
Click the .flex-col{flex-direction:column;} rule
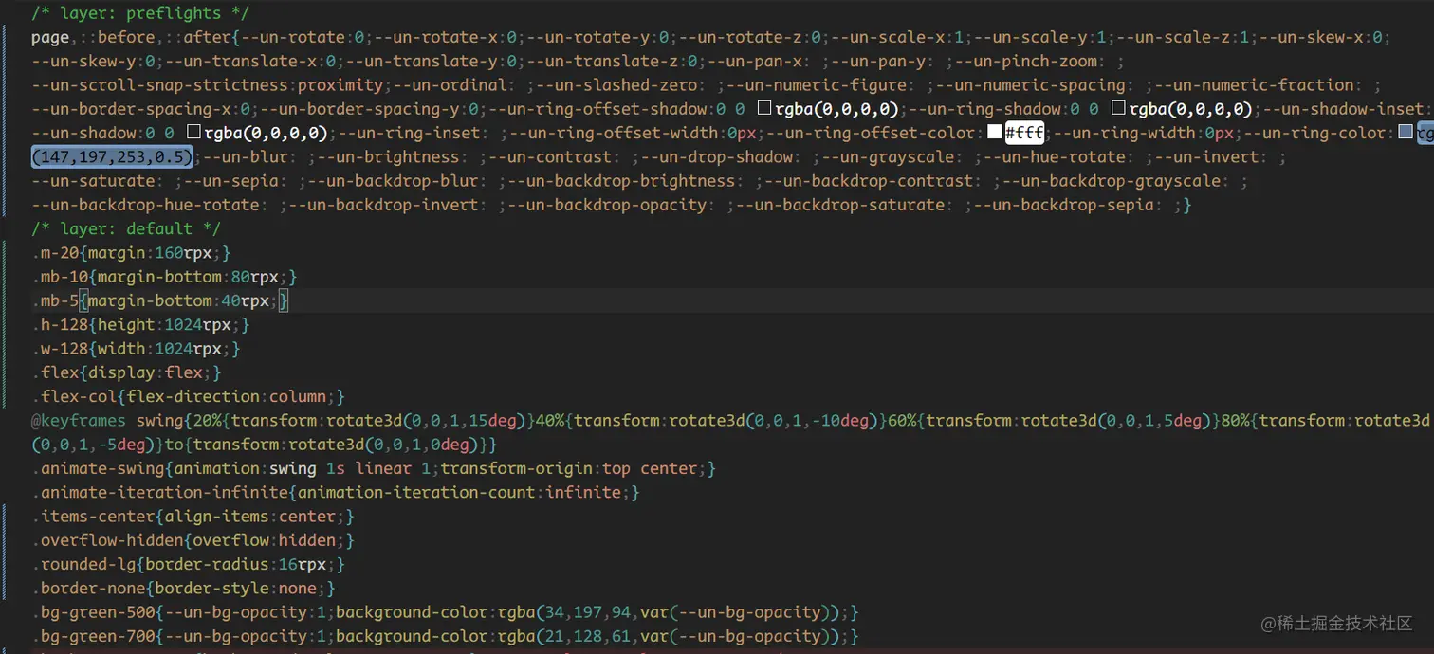(x=188, y=396)
